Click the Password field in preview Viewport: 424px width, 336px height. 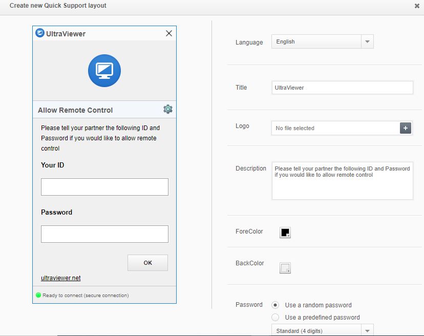coord(104,234)
